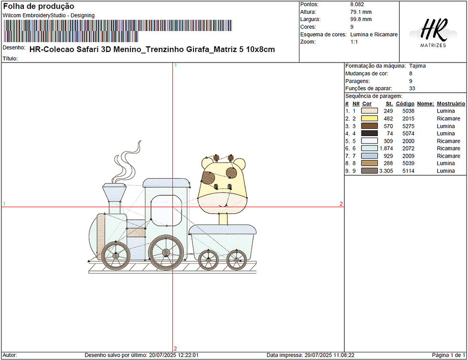Click the machine format value 'Tajima'
The height and width of the screenshot is (360, 468).
point(417,66)
